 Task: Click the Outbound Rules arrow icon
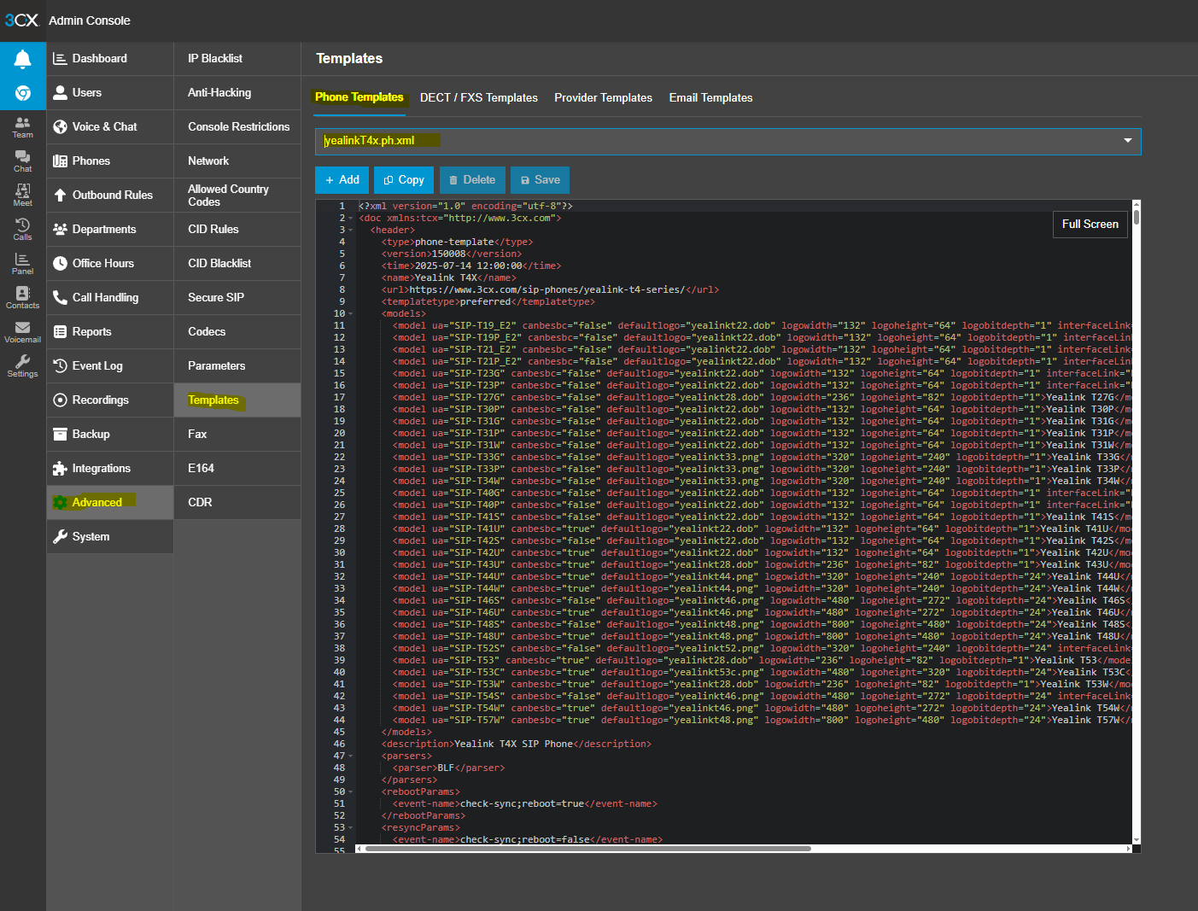[x=60, y=195]
